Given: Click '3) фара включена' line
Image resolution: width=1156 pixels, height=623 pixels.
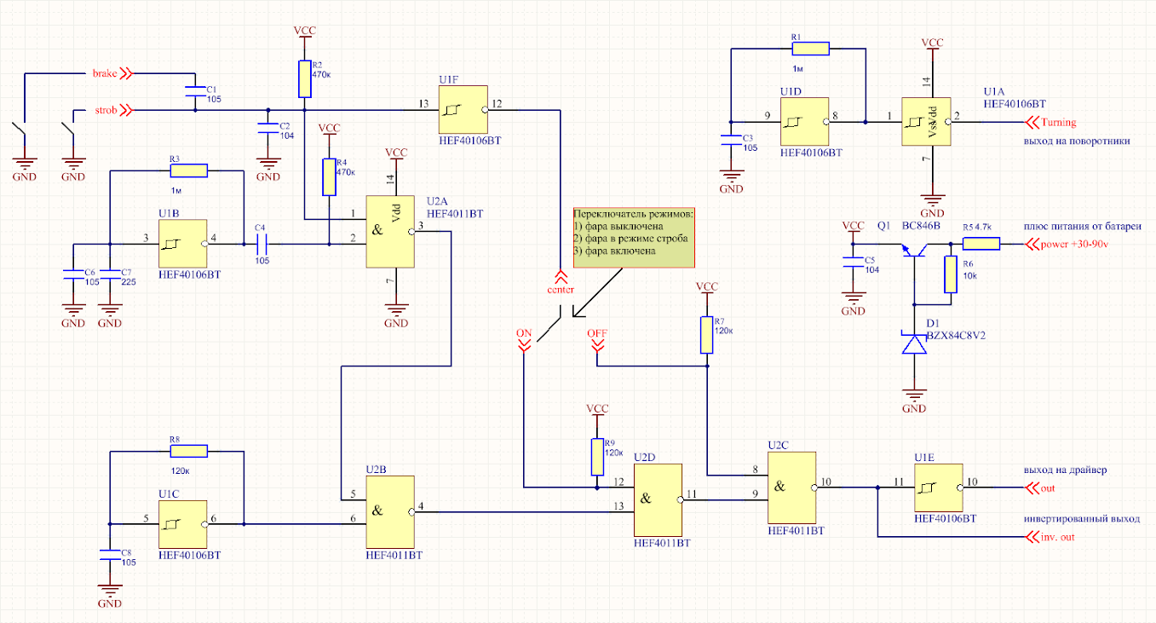Looking at the screenshot, I should click(x=615, y=252).
